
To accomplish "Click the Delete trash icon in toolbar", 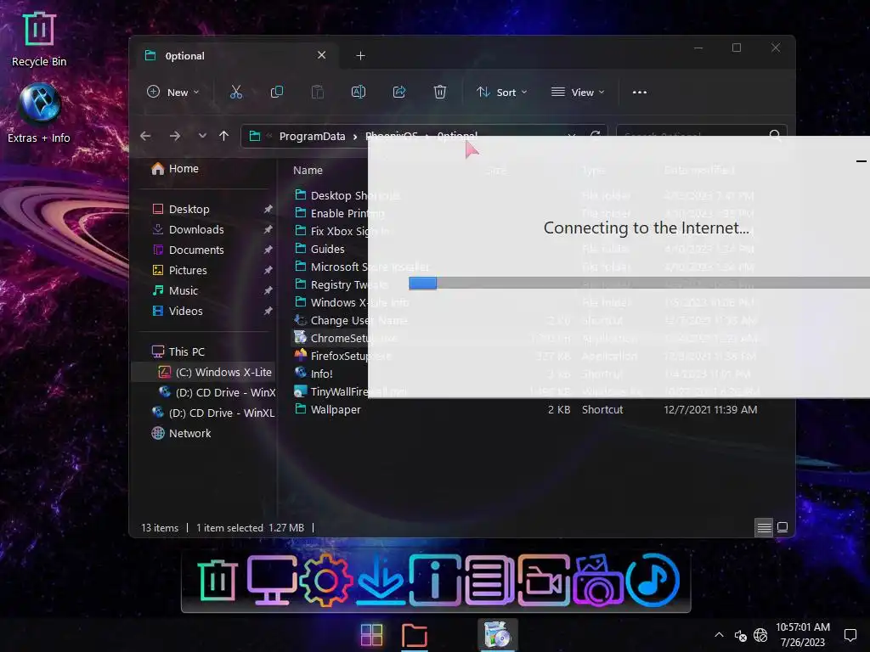I will [440, 92].
